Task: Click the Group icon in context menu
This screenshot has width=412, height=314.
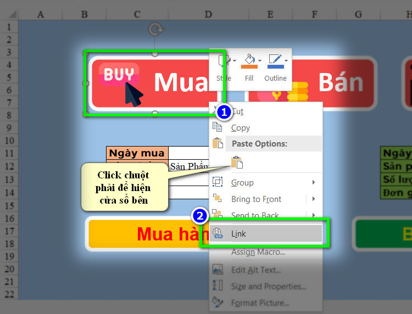Action: point(218,182)
